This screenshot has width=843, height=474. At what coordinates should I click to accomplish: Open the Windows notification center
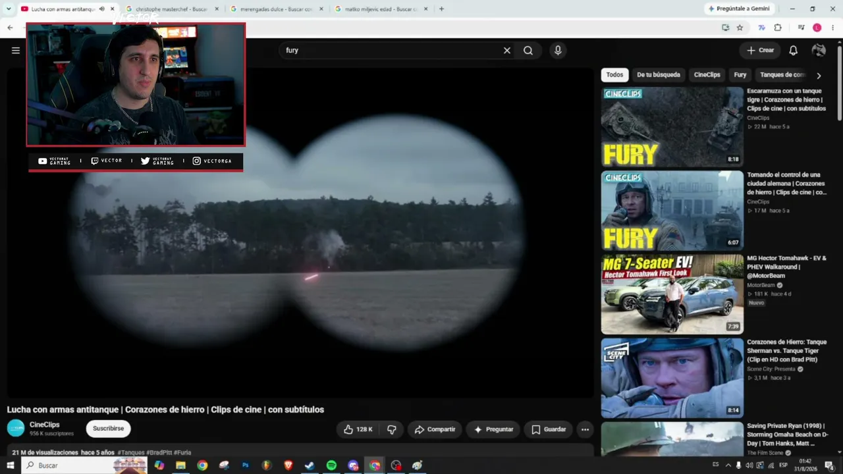[x=829, y=465]
